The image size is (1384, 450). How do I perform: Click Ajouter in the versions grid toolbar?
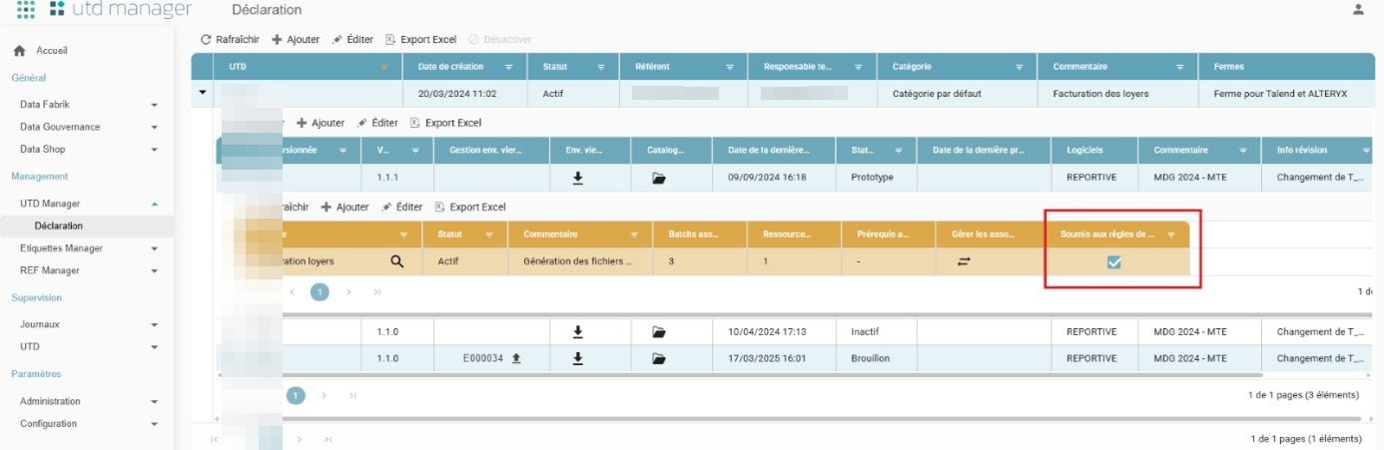tap(321, 123)
